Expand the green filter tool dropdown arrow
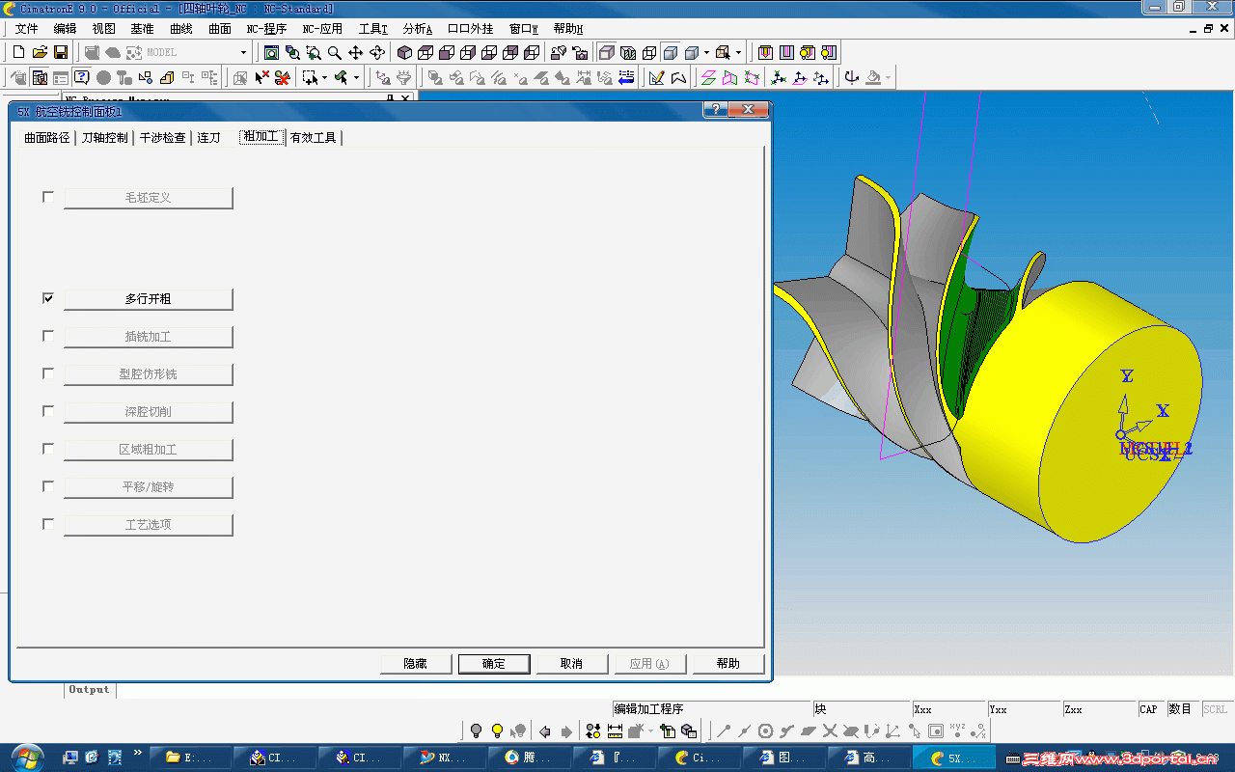The width and height of the screenshot is (1235, 772). tap(356, 77)
